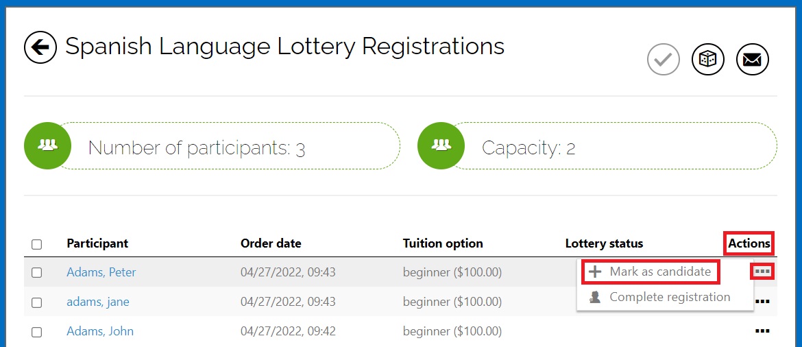Open the adams, jane participant link
Image resolution: width=802 pixels, height=347 pixels.
coord(97,302)
